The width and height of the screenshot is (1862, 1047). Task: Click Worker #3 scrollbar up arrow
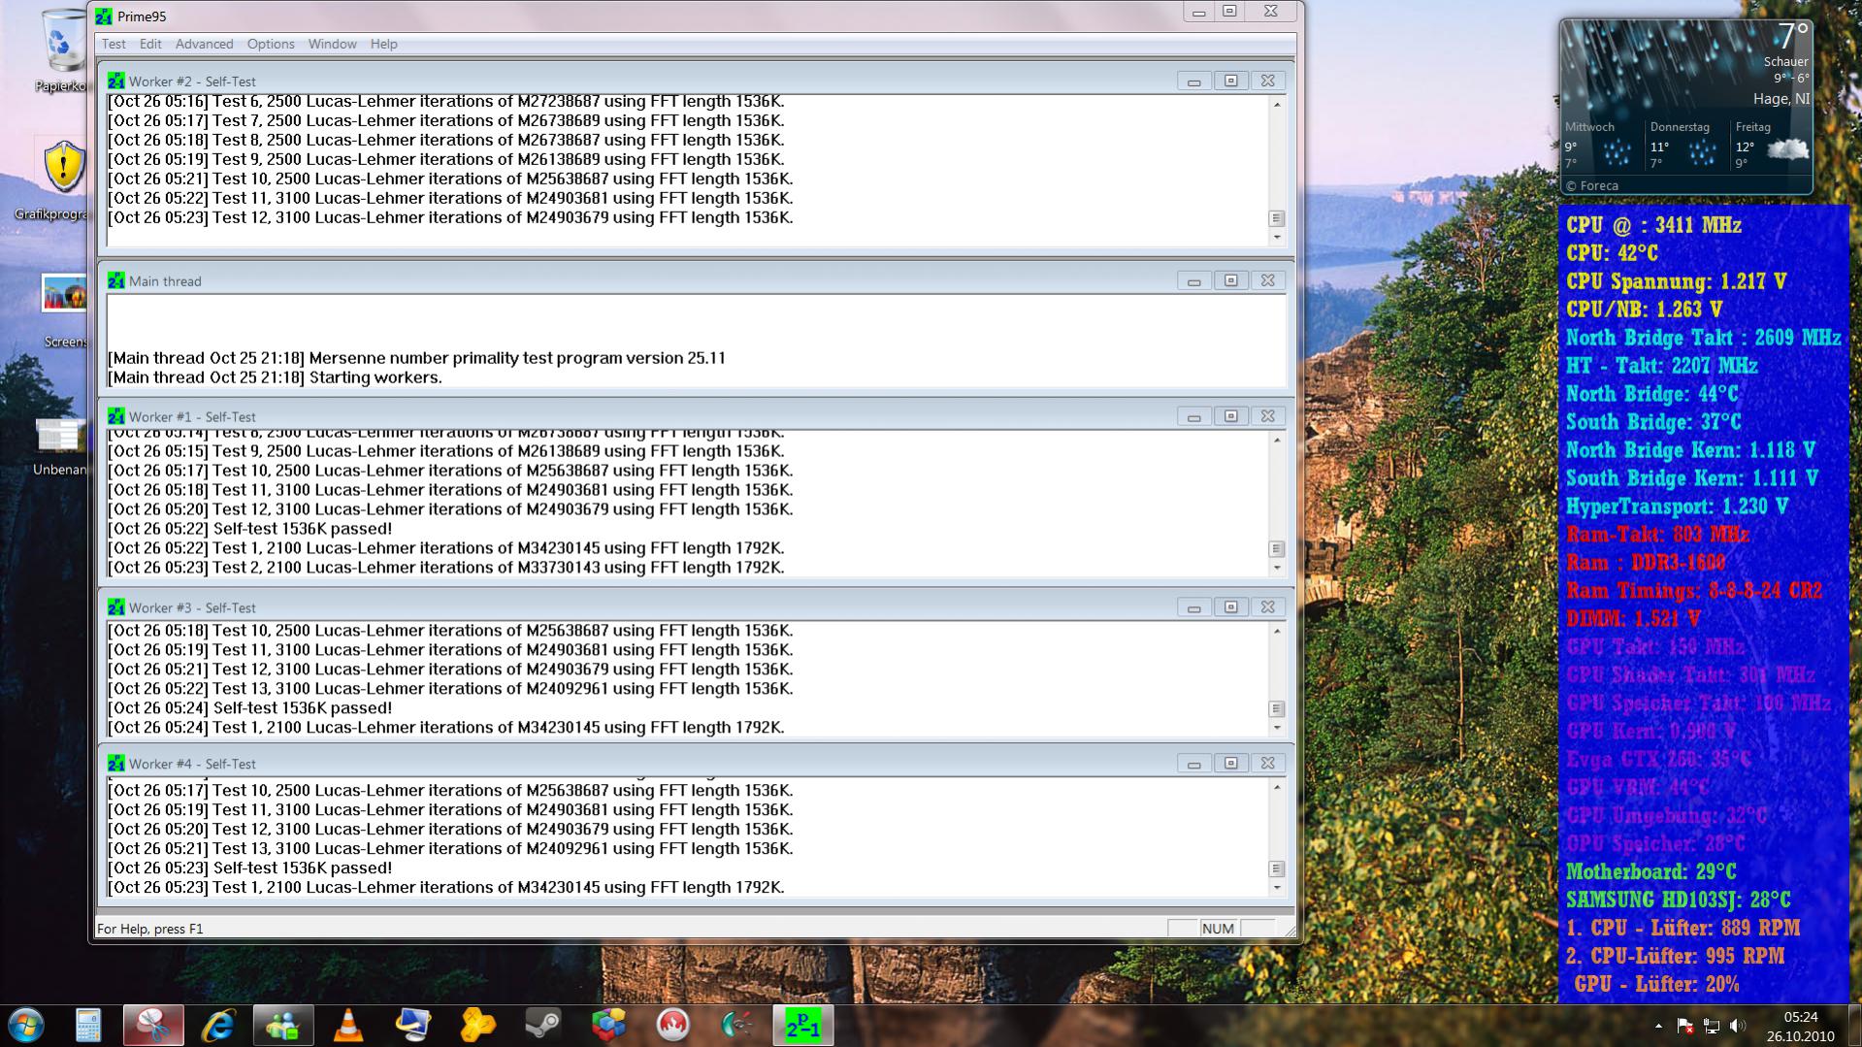1277,631
